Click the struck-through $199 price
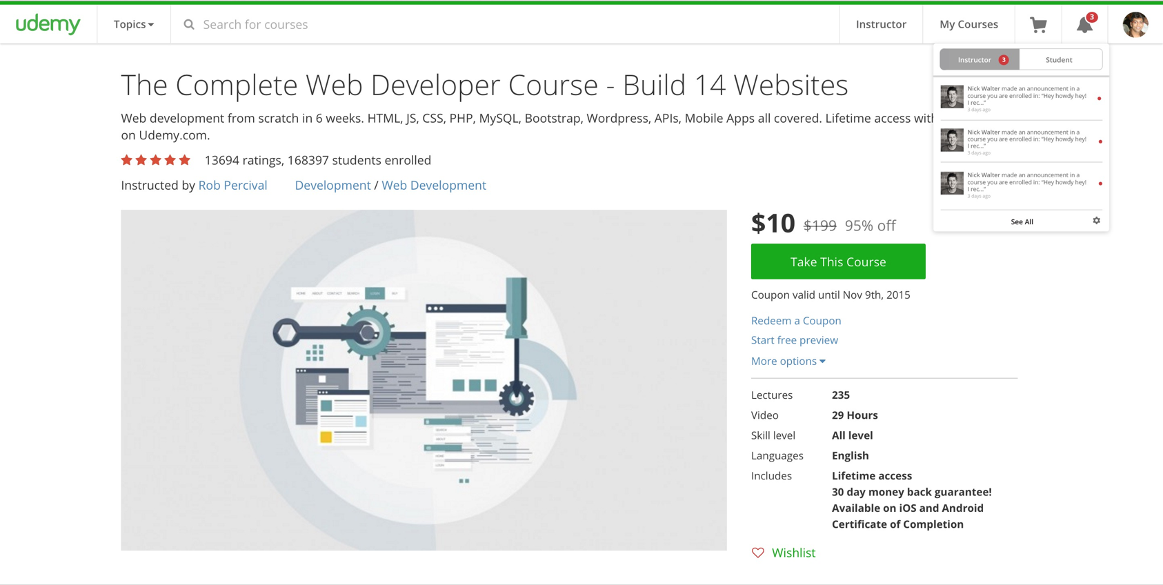The height and width of the screenshot is (585, 1163). click(820, 226)
